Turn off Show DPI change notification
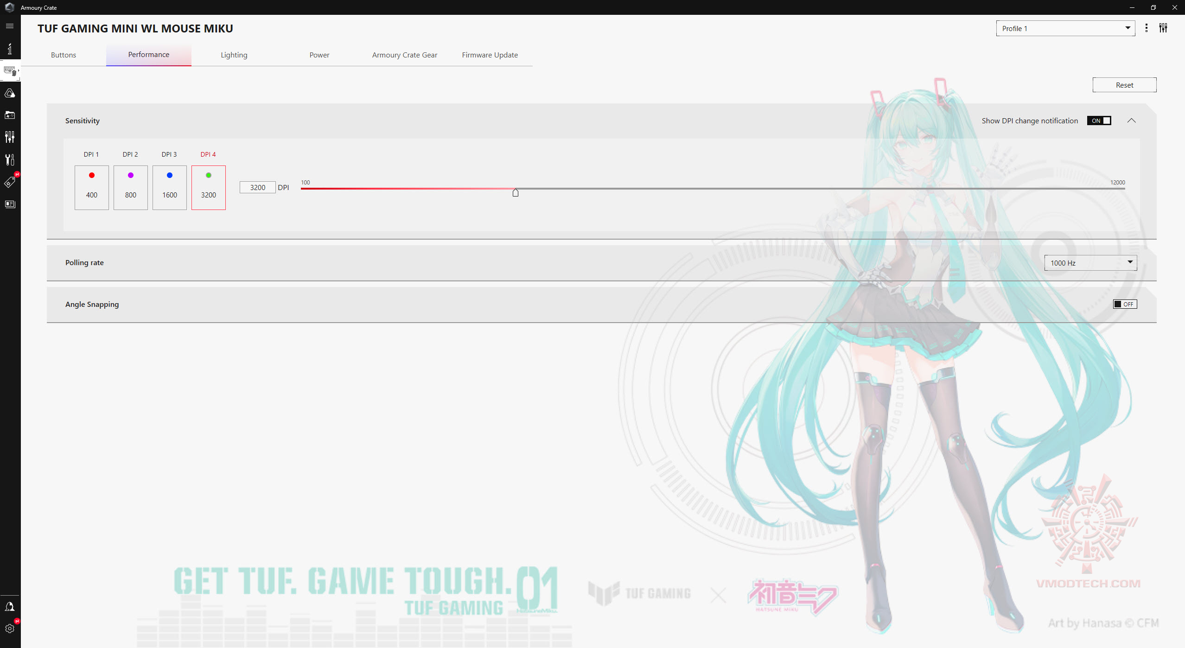This screenshot has height=648, width=1185. point(1099,121)
